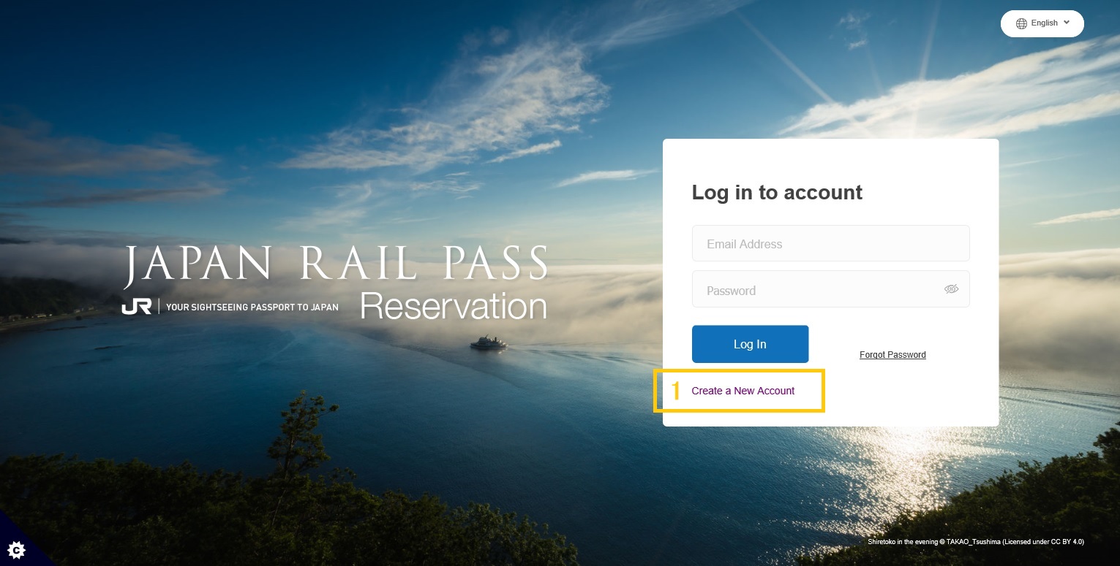Toggle password visibility eye icon

click(x=951, y=289)
